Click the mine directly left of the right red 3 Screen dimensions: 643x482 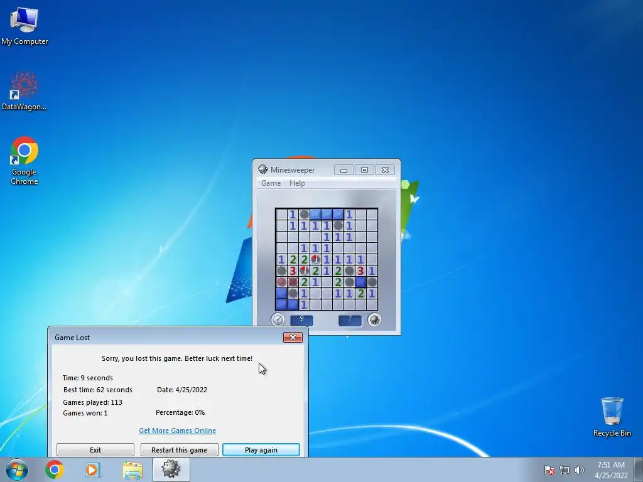(x=349, y=270)
